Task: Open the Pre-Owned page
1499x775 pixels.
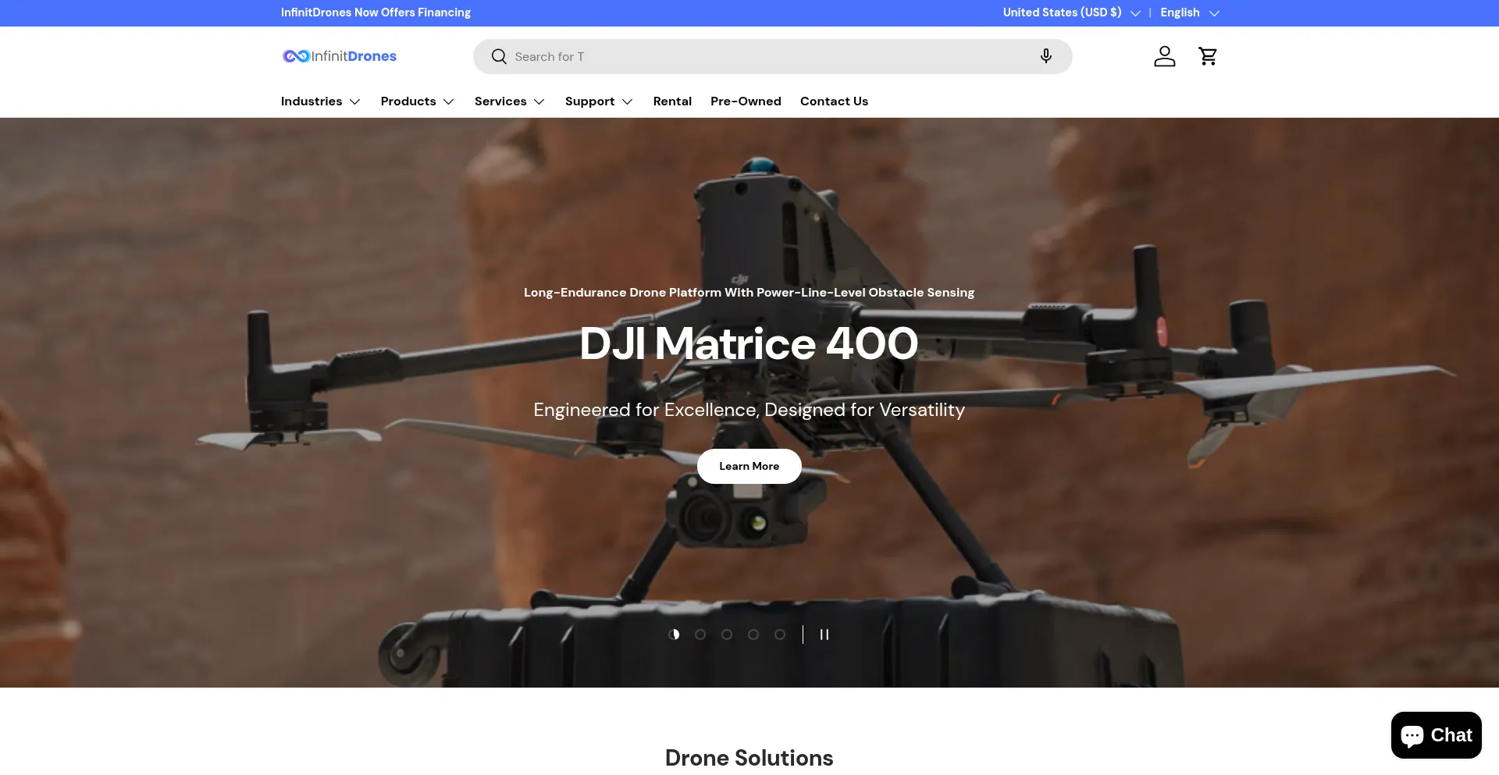Action: (x=746, y=101)
